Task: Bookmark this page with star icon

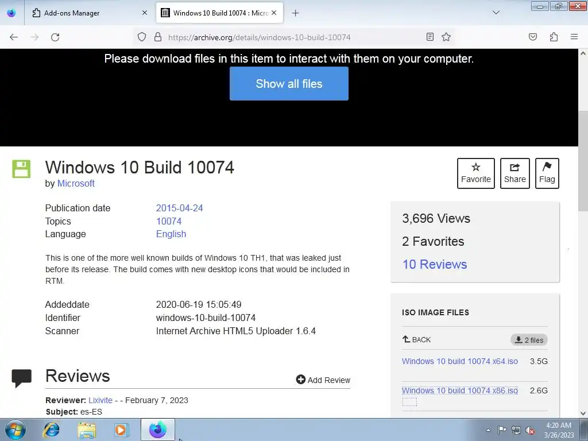Action: [x=446, y=37]
